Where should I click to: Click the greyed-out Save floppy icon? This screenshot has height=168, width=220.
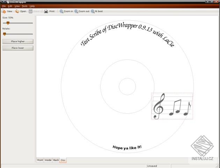pyautogui.click(x=30, y=12)
